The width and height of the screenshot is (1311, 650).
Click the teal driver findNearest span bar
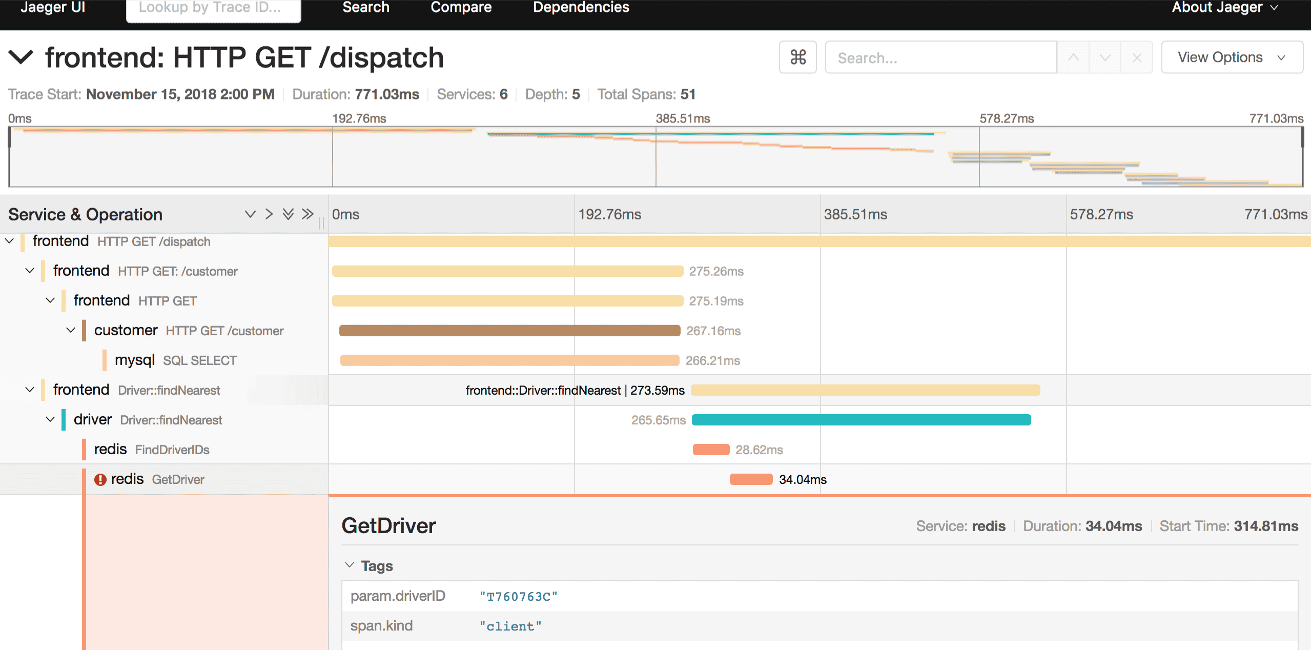point(861,420)
